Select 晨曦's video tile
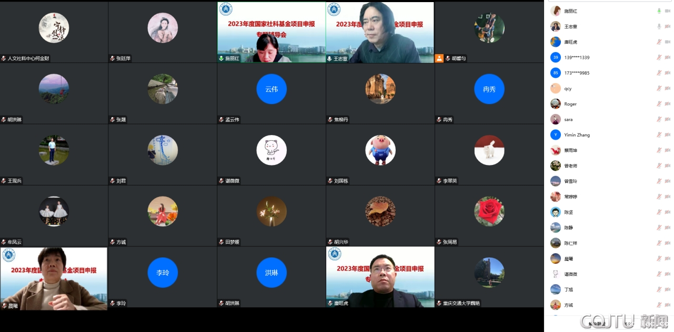The width and height of the screenshot is (674, 332). pos(54,277)
